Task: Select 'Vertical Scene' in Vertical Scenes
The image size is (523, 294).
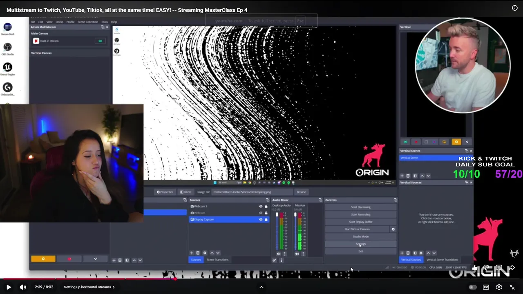Action: pos(436,158)
